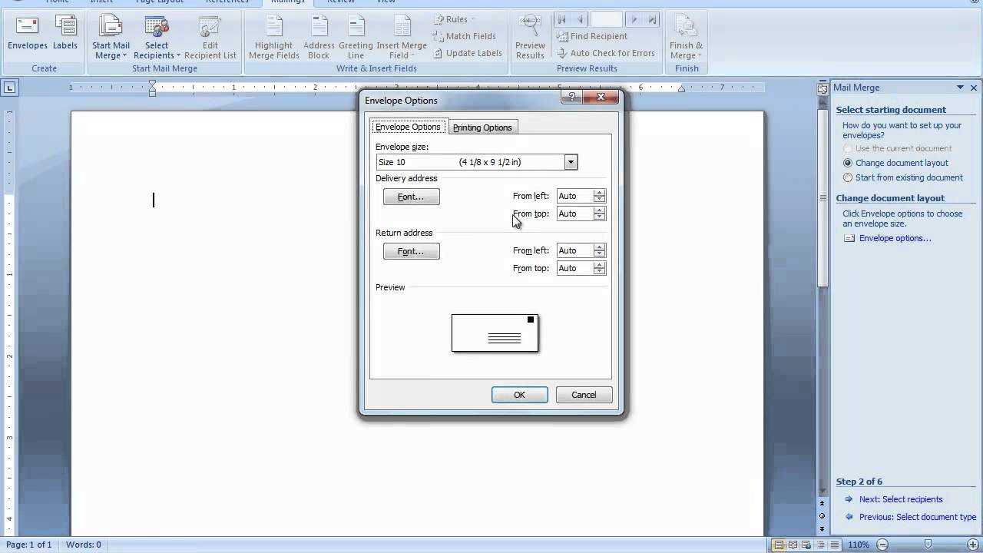This screenshot has width=983, height=553.
Task: Confirm the dialog with OK
Action: click(x=520, y=395)
